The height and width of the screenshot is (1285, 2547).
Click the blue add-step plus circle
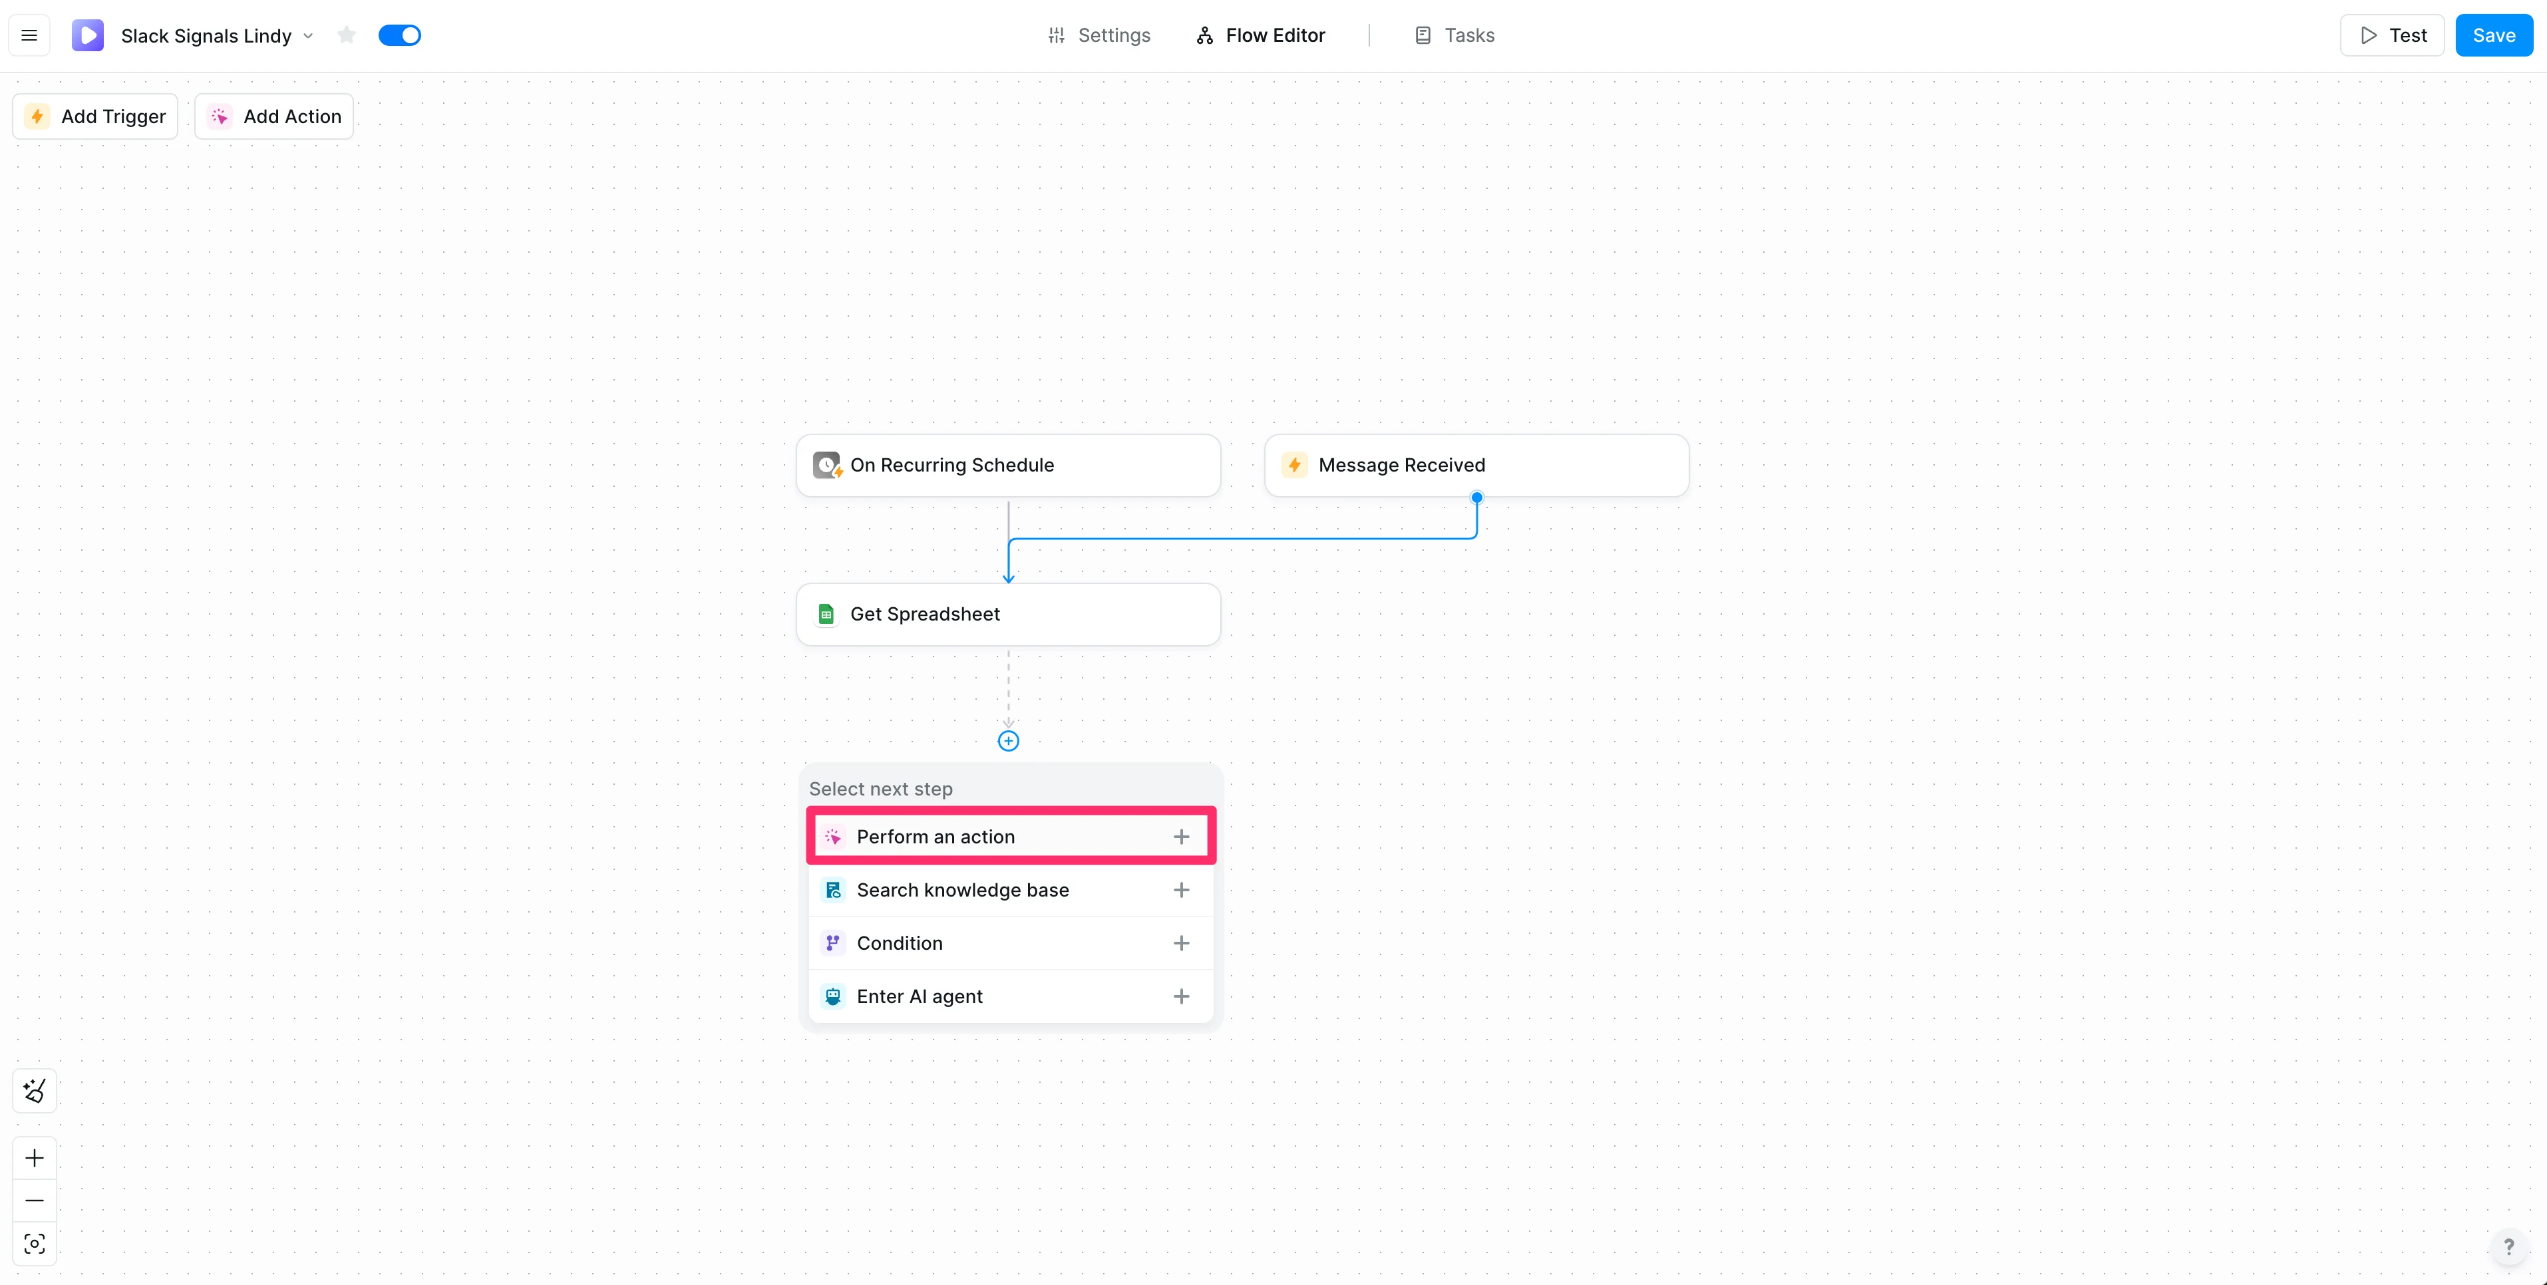click(1007, 742)
